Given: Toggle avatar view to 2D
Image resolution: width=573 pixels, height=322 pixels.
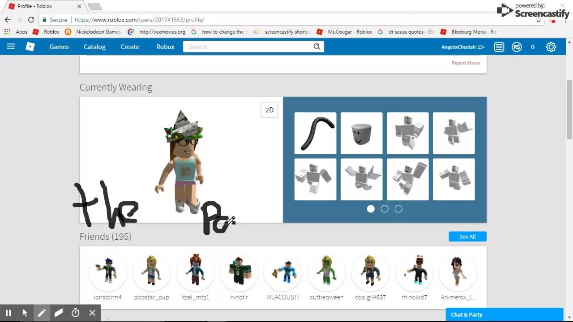Looking at the screenshot, I should click(269, 110).
